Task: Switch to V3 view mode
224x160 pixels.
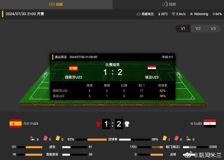Action: [x=213, y=28]
